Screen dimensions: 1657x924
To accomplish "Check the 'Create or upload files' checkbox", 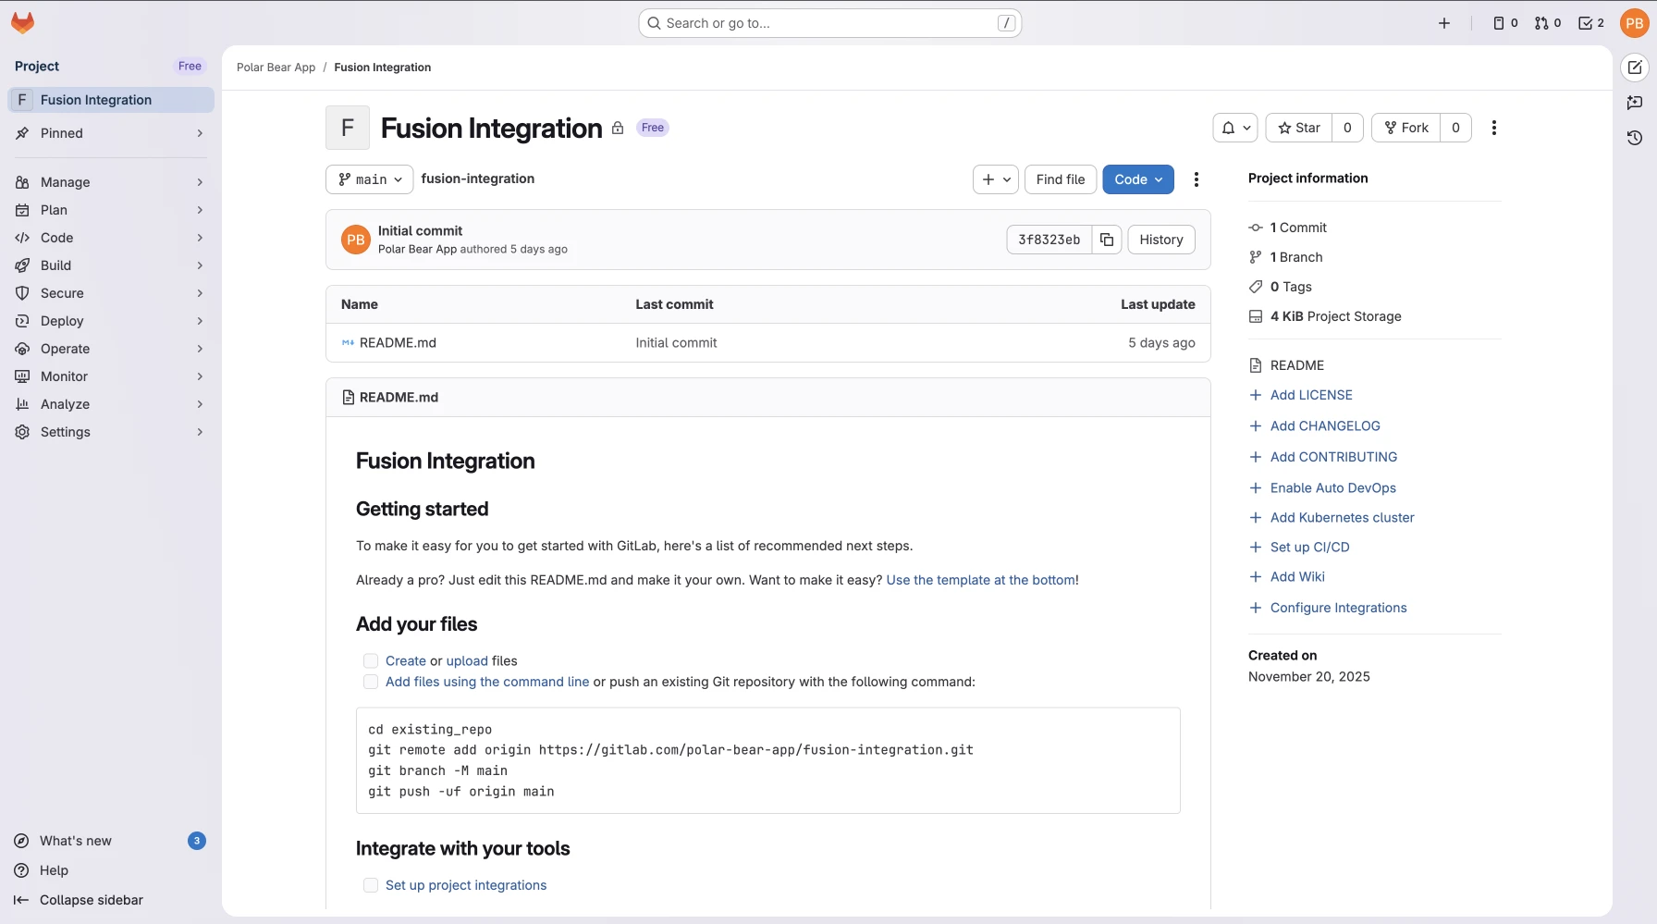I will (371, 660).
